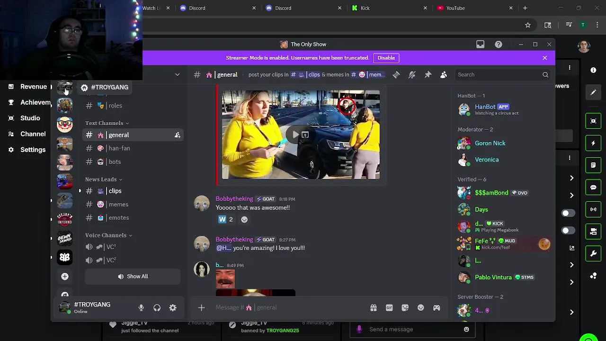Open Revenue in Kick dashboard sidebar
The width and height of the screenshot is (606, 341).
coord(27,87)
